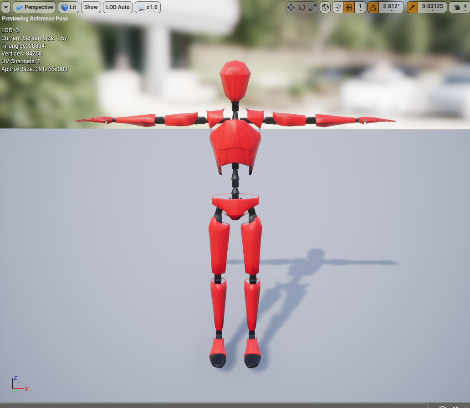Click the Approx Size: 391x66x303 text
This screenshot has width=470, height=408.
point(35,69)
